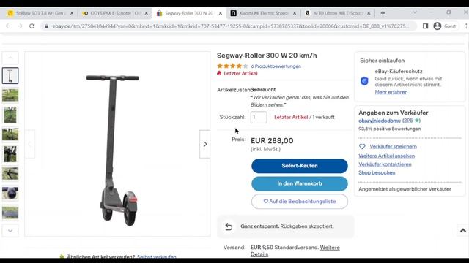Click the Stückzahl quantity field

click(x=259, y=117)
